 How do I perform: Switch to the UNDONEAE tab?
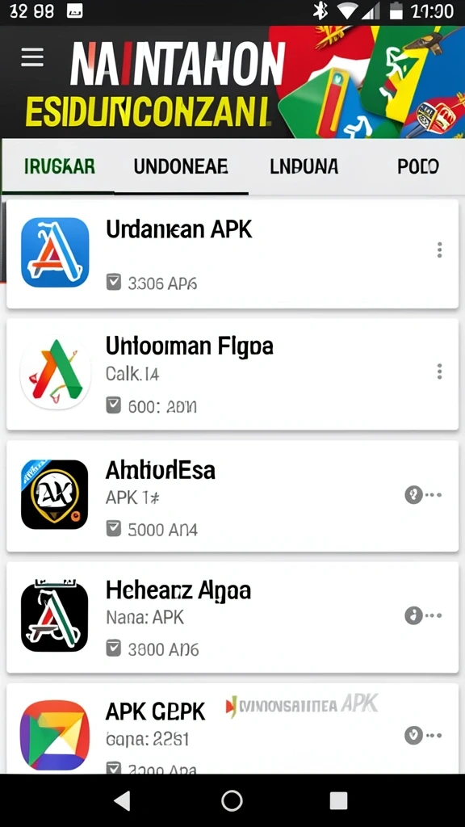(x=181, y=166)
